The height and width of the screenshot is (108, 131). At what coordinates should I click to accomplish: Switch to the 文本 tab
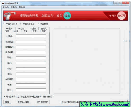[35, 31]
